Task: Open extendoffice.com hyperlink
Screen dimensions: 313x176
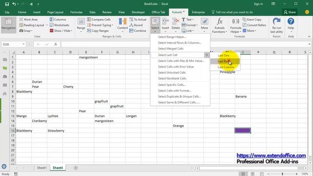Action: pos(271,155)
